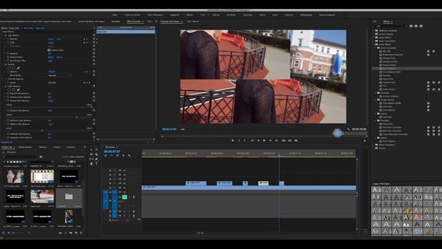442x249 pixels.
Task: Toggle the Opacity animation stopwatch
Action: point(8,72)
